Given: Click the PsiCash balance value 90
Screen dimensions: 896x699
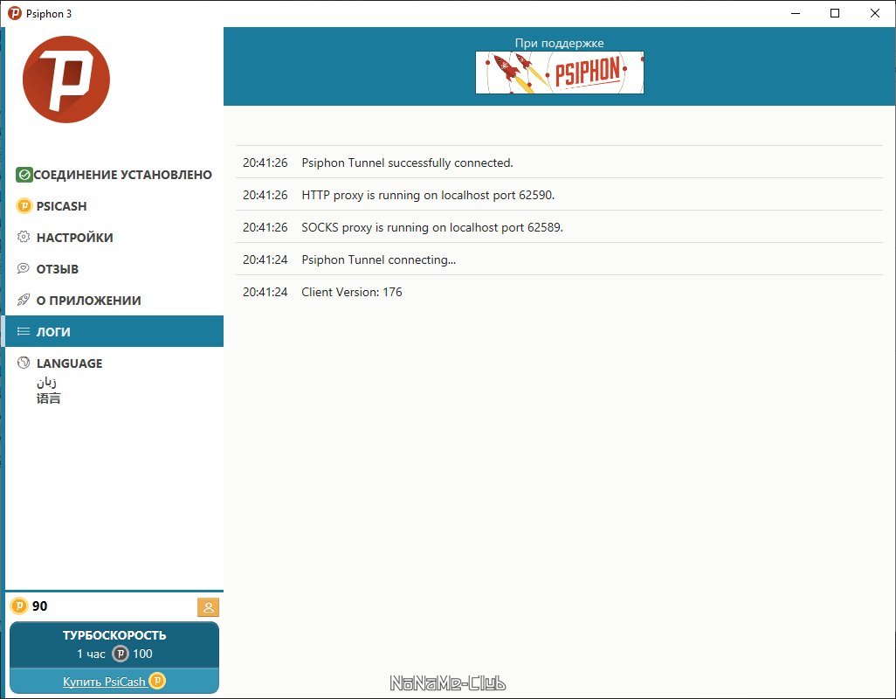Looking at the screenshot, I should coord(39,606).
